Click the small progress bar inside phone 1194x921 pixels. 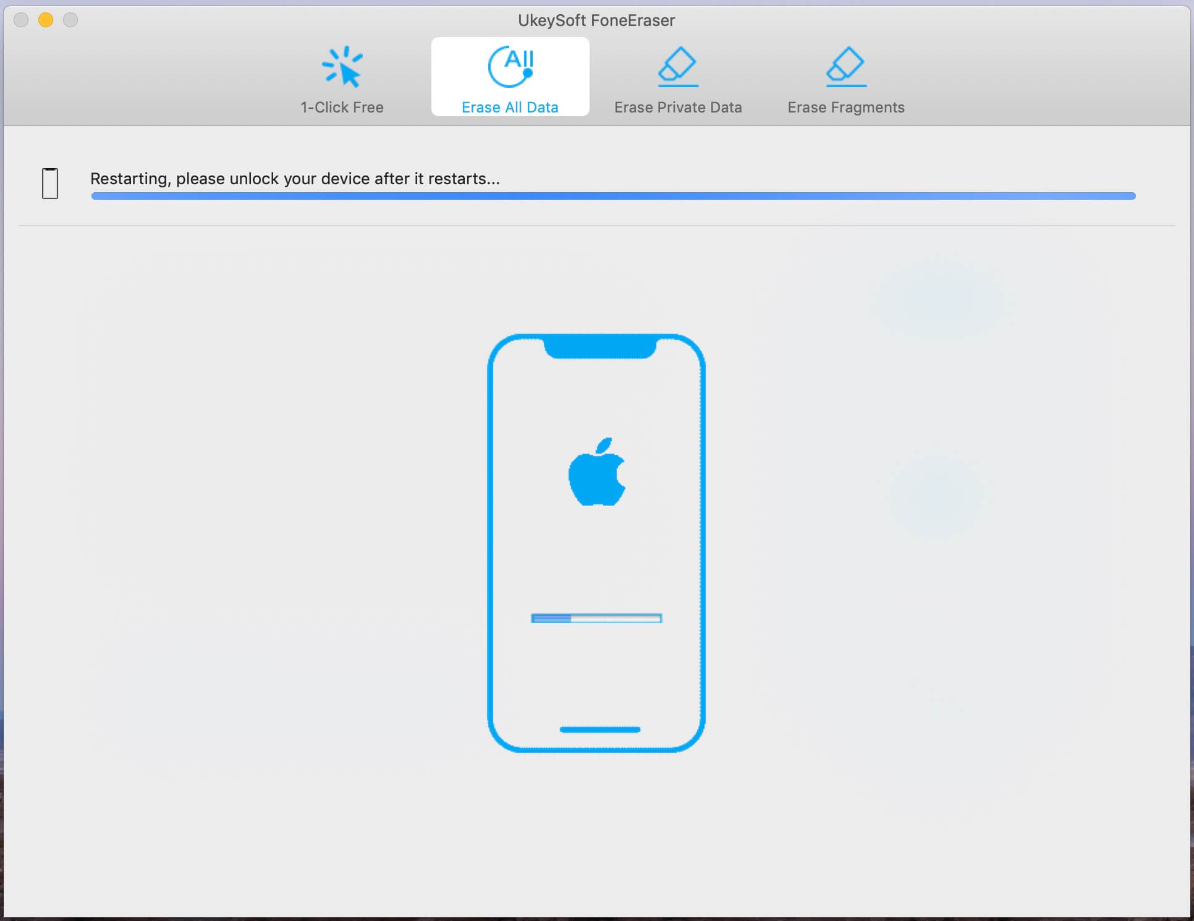point(596,618)
